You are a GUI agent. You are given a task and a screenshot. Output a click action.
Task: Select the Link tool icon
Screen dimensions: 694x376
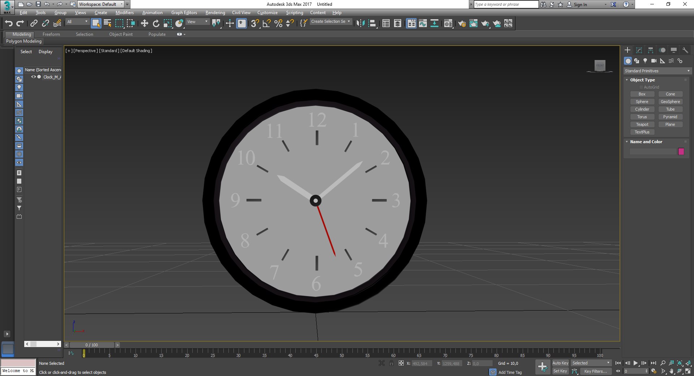point(34,23)
